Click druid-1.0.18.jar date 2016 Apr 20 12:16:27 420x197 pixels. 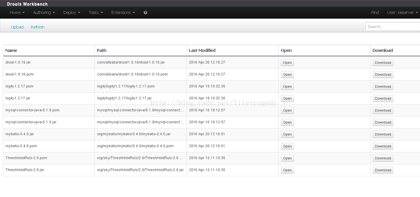(x=207, y=62)
